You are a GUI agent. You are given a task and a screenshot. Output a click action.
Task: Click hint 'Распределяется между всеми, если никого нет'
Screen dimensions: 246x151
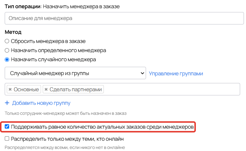click(x=65, y=147)
